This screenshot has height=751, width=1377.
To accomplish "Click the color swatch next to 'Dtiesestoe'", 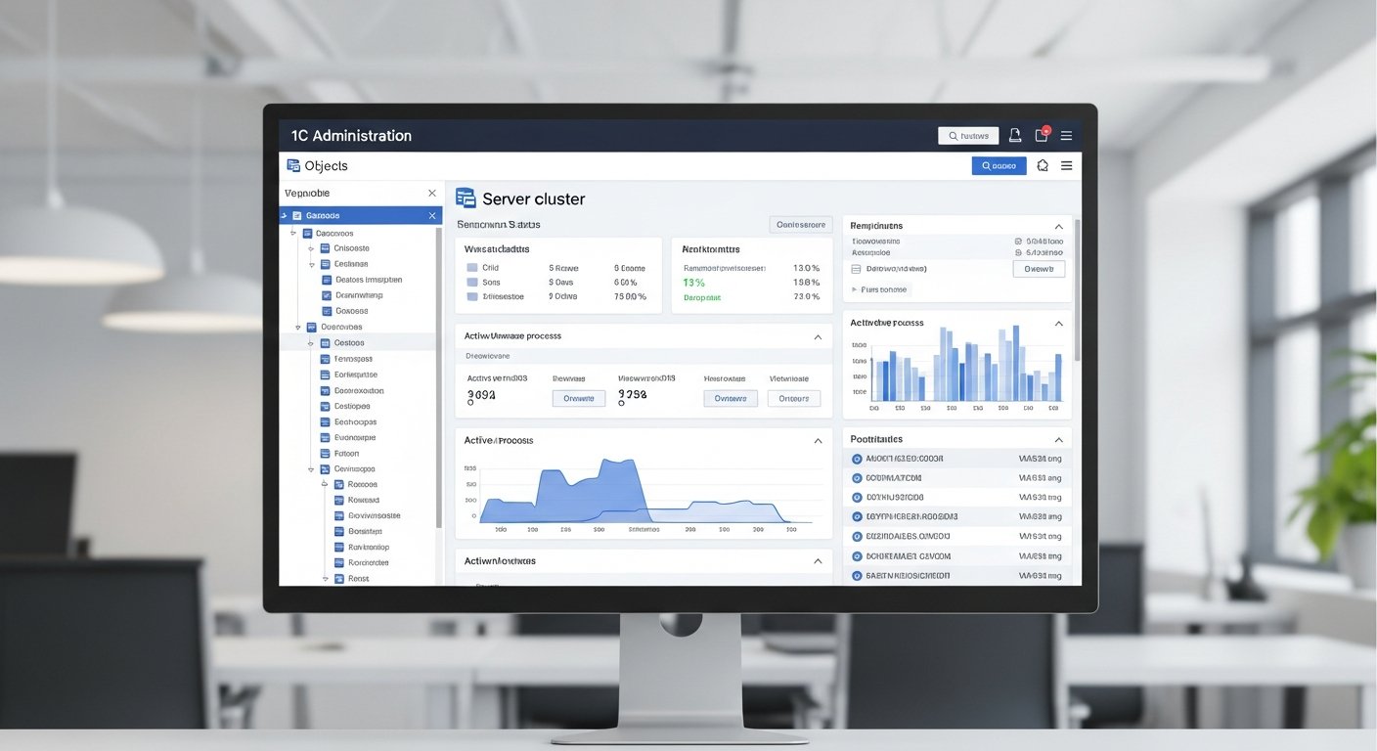I will (472, 296).
